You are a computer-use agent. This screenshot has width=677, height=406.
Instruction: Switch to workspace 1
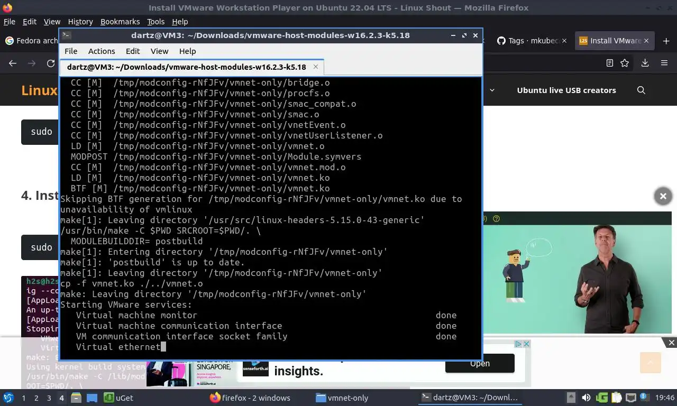(23, 398)
